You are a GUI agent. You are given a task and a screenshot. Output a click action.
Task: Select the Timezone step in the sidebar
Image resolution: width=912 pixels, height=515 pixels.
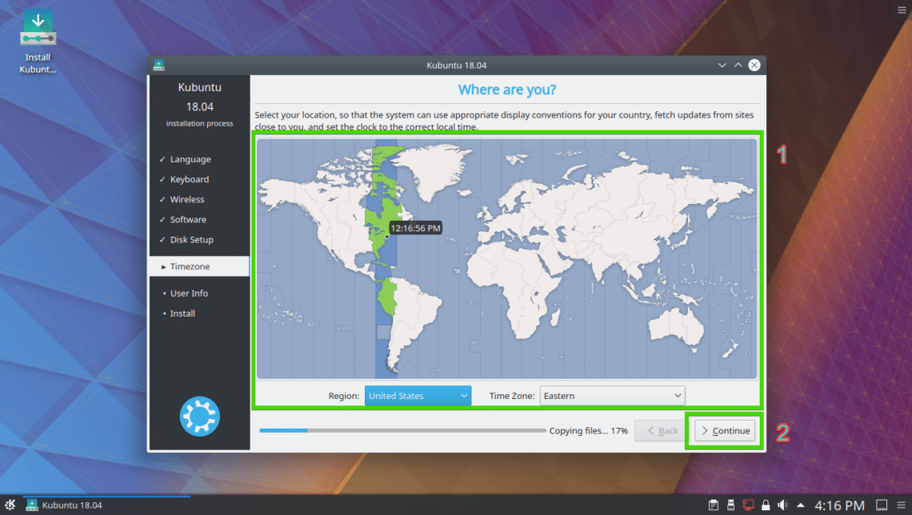pos(199,266)
